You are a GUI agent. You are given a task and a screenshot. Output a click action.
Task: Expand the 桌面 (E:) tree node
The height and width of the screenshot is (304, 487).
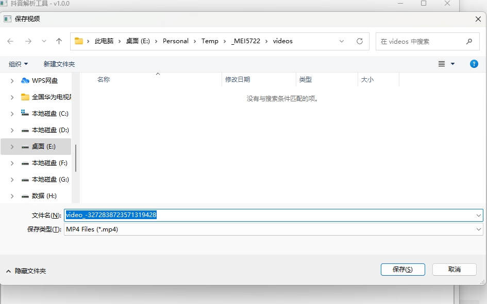[12, 147]
